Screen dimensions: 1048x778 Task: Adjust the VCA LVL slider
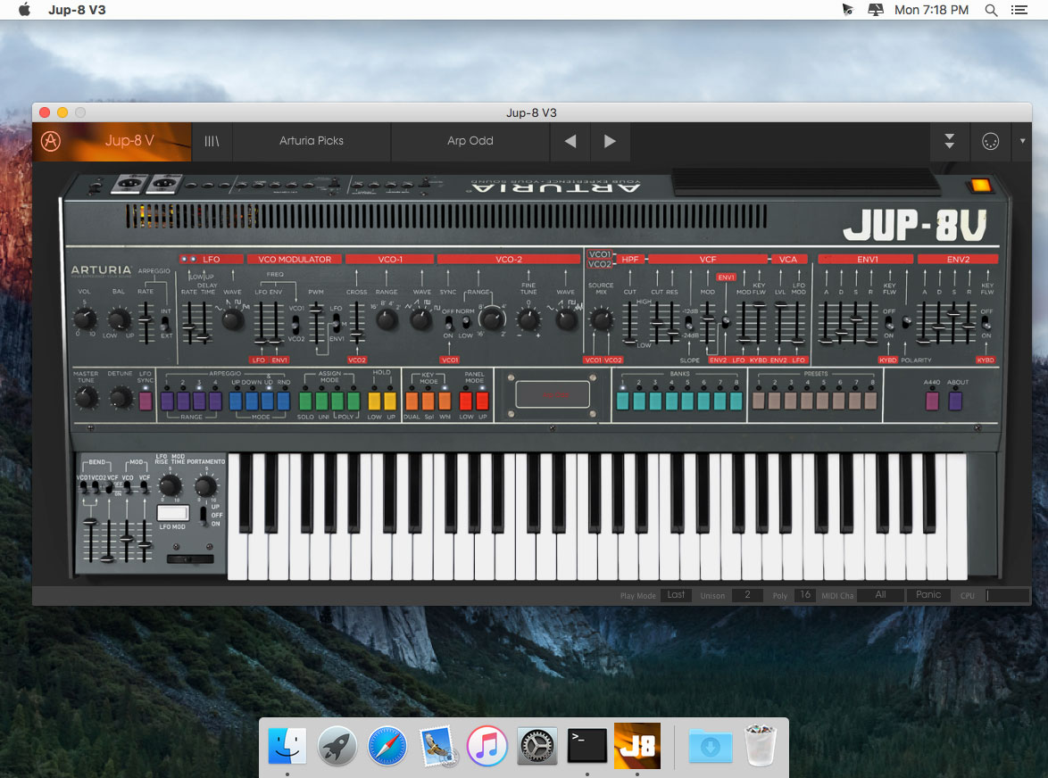click(x=780, y=323)
